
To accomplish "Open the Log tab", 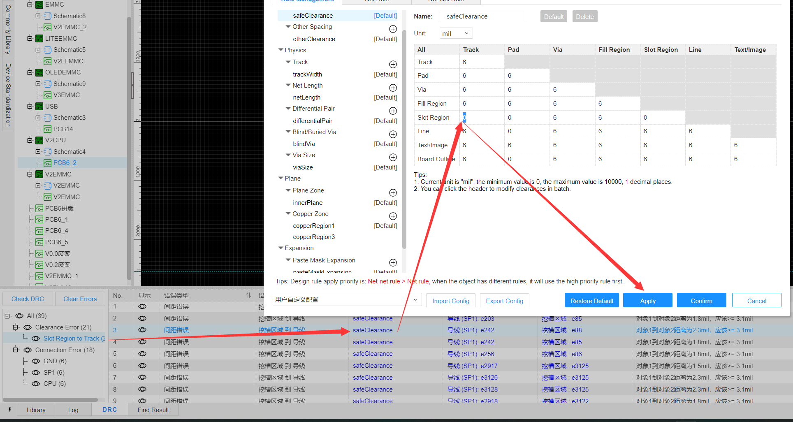I will 73,410.
